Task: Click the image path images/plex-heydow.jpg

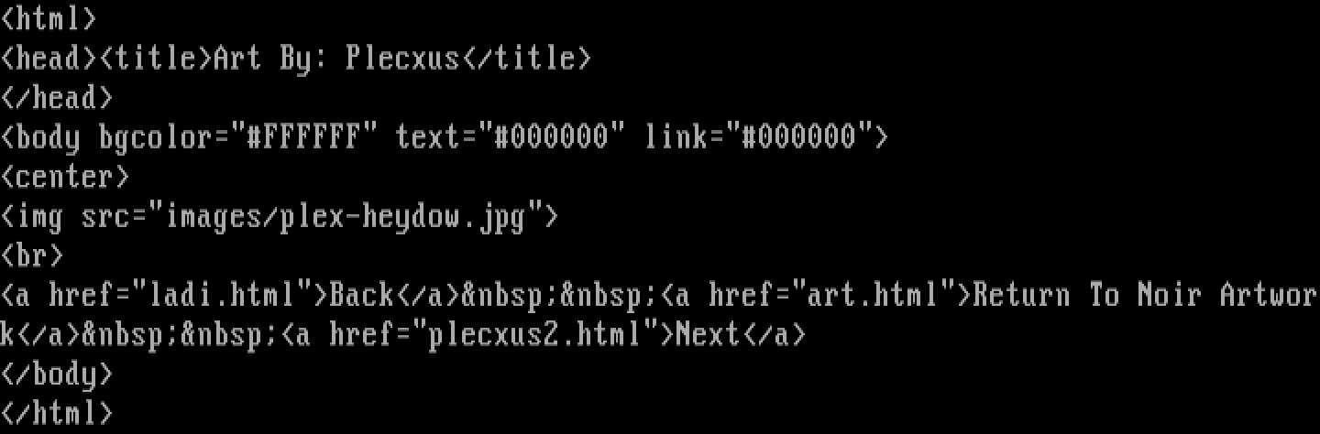Action: coord(346,216)
